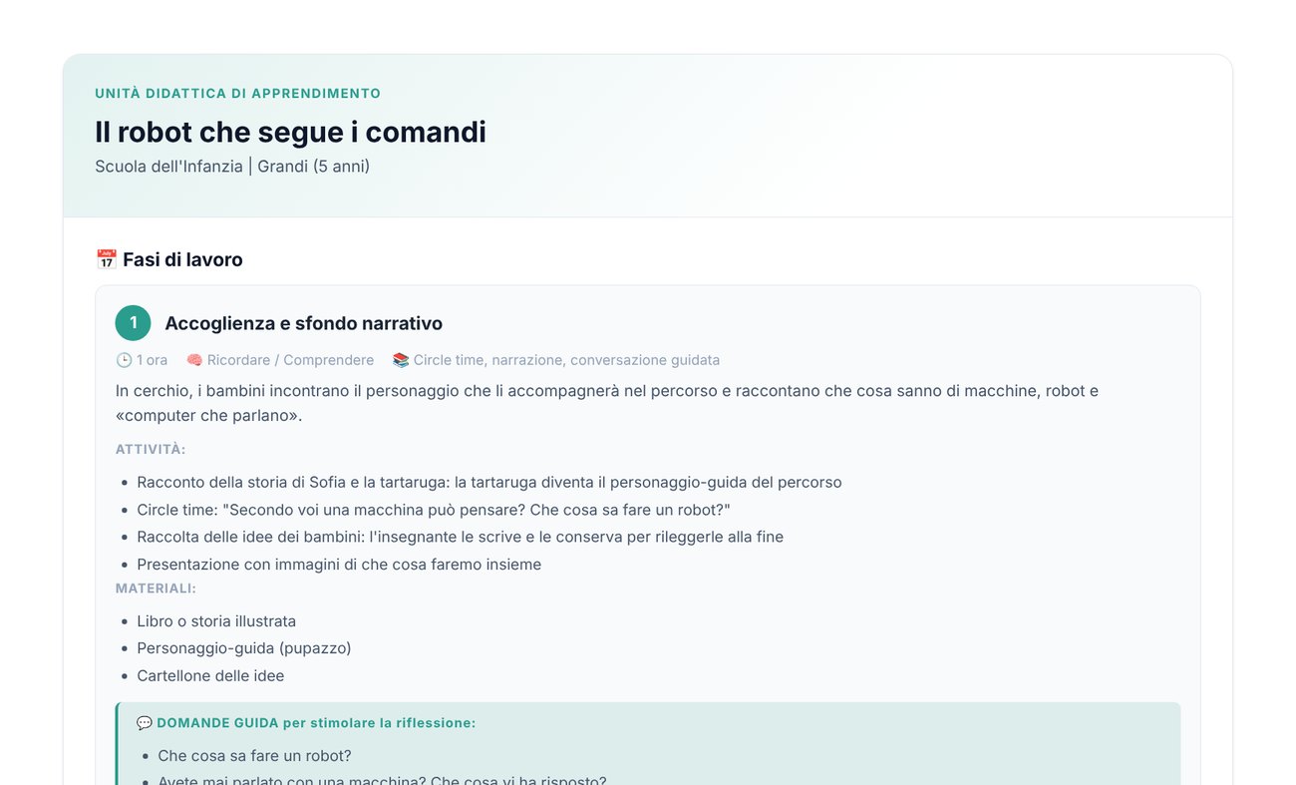Click the green phase number 1 badge
Image resolution: width=1296 pixels, height=785 pixels.
[x=133, y=323]
